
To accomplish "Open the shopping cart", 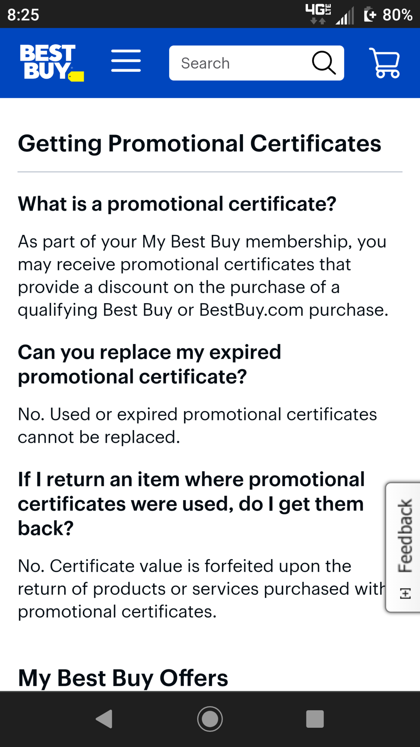I will [x=385, y=63].
